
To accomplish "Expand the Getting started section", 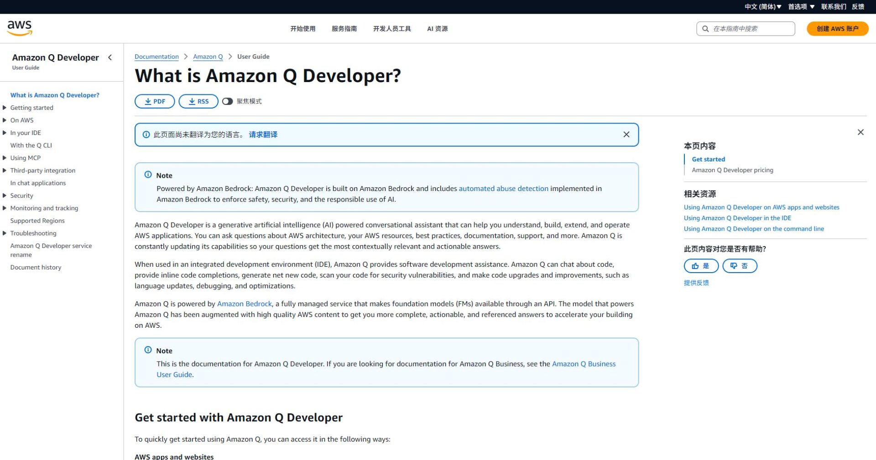I will [x=5, y=108].
